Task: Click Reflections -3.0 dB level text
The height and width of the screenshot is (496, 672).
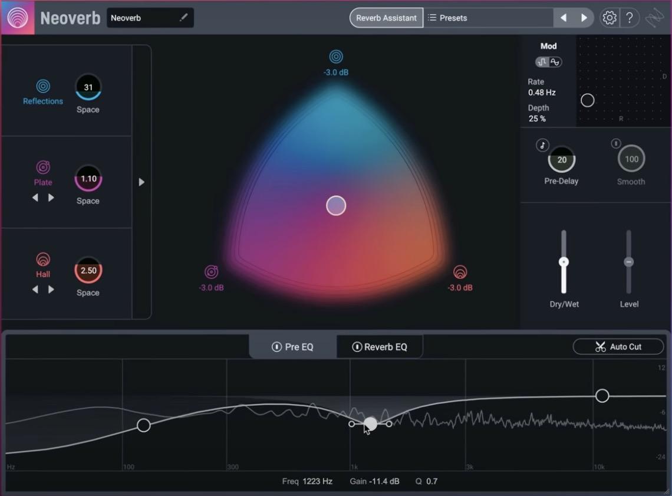Action: click(336, 73)
